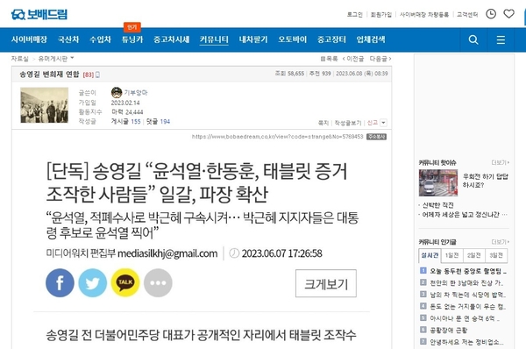
Task: Open 사이버매장 in navigation bar
Action: coord(29,39)
